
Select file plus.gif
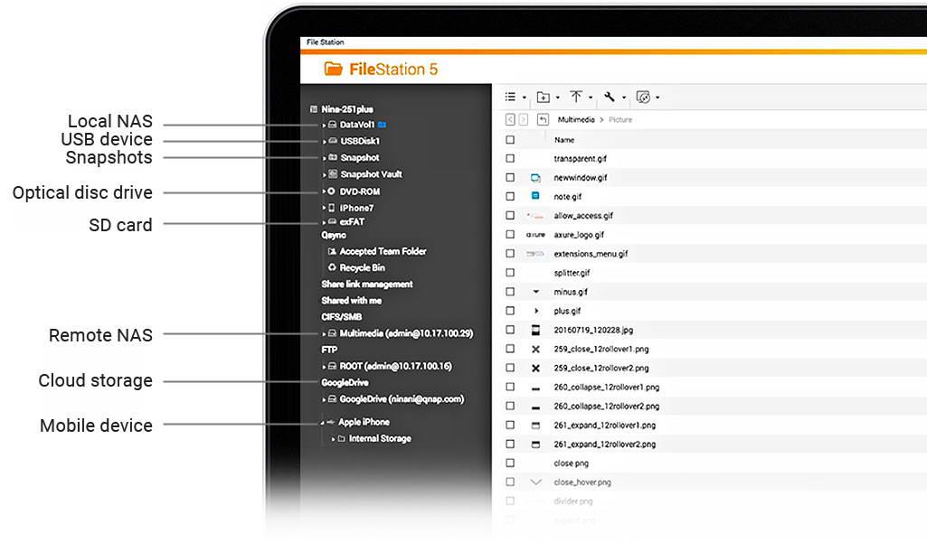pyautogui.click(x=568, y=311)
